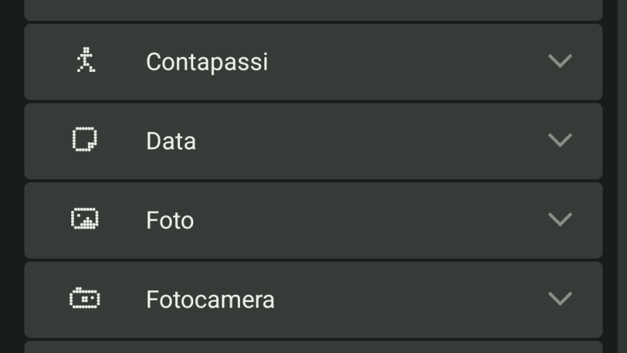
Task: Select the Contapassi label text
Action: click(206, 62)
